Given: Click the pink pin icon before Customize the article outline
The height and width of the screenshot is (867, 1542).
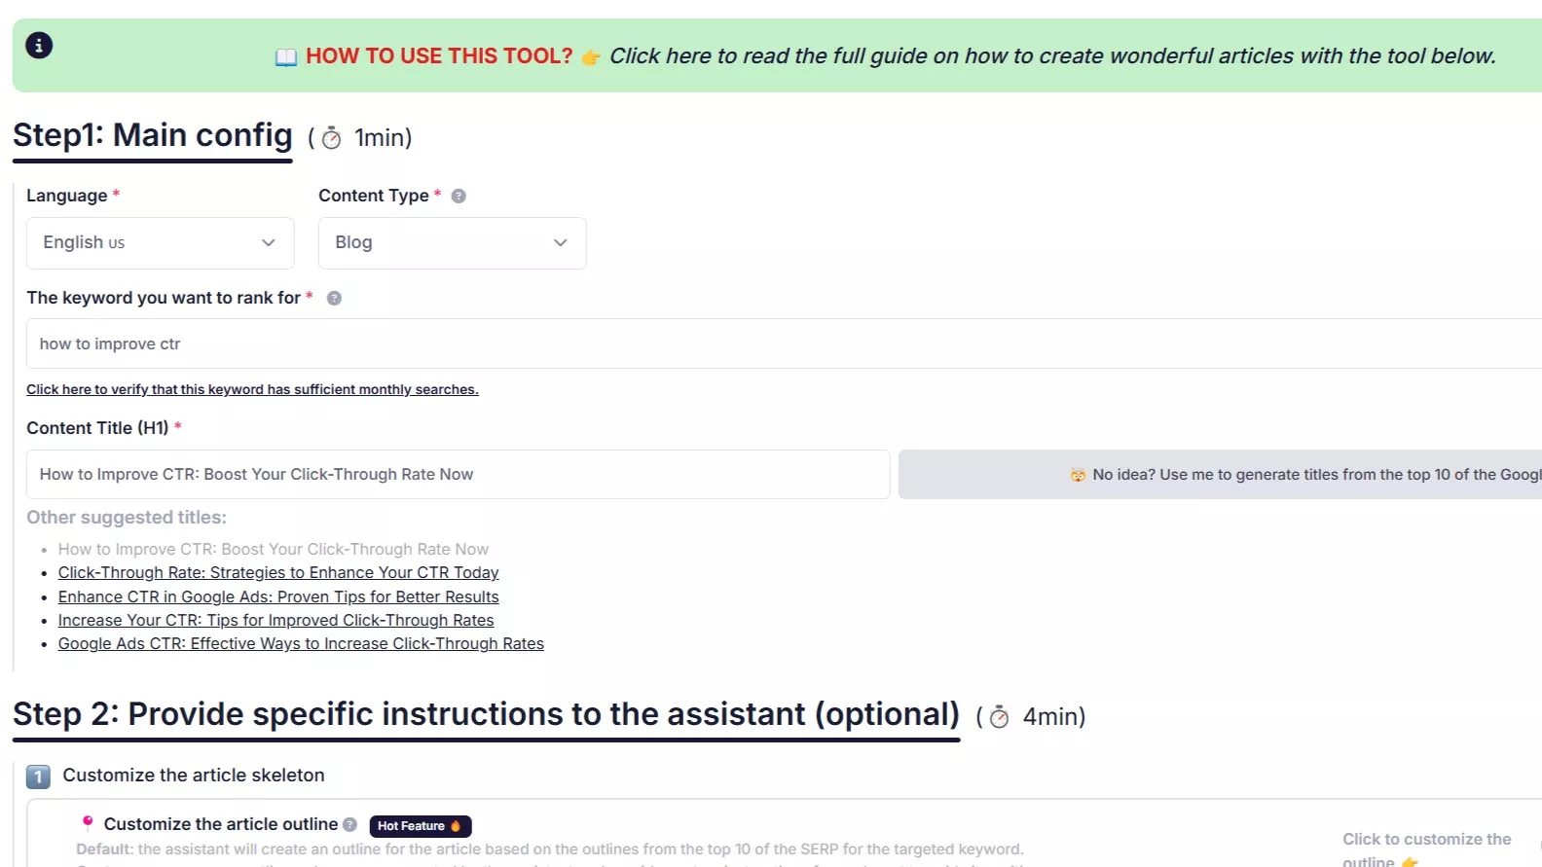Looking at the screenshot, I should pos(88,823).
